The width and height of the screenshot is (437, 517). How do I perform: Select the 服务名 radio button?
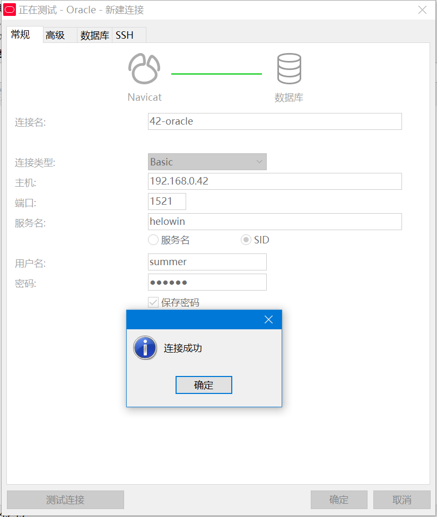(x=153, y=240)
